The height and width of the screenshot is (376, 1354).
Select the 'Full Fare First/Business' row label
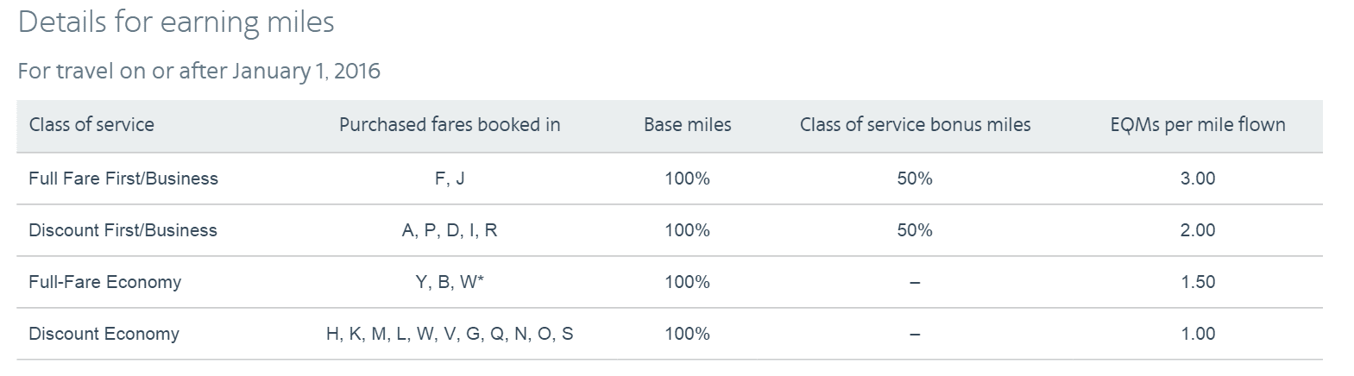pyautogui.click(x=123, y=179)
